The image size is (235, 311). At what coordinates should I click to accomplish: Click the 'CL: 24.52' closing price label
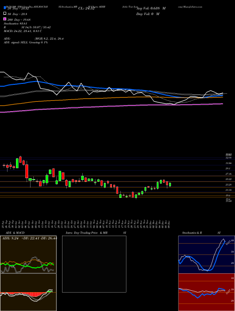pos(86,8)
